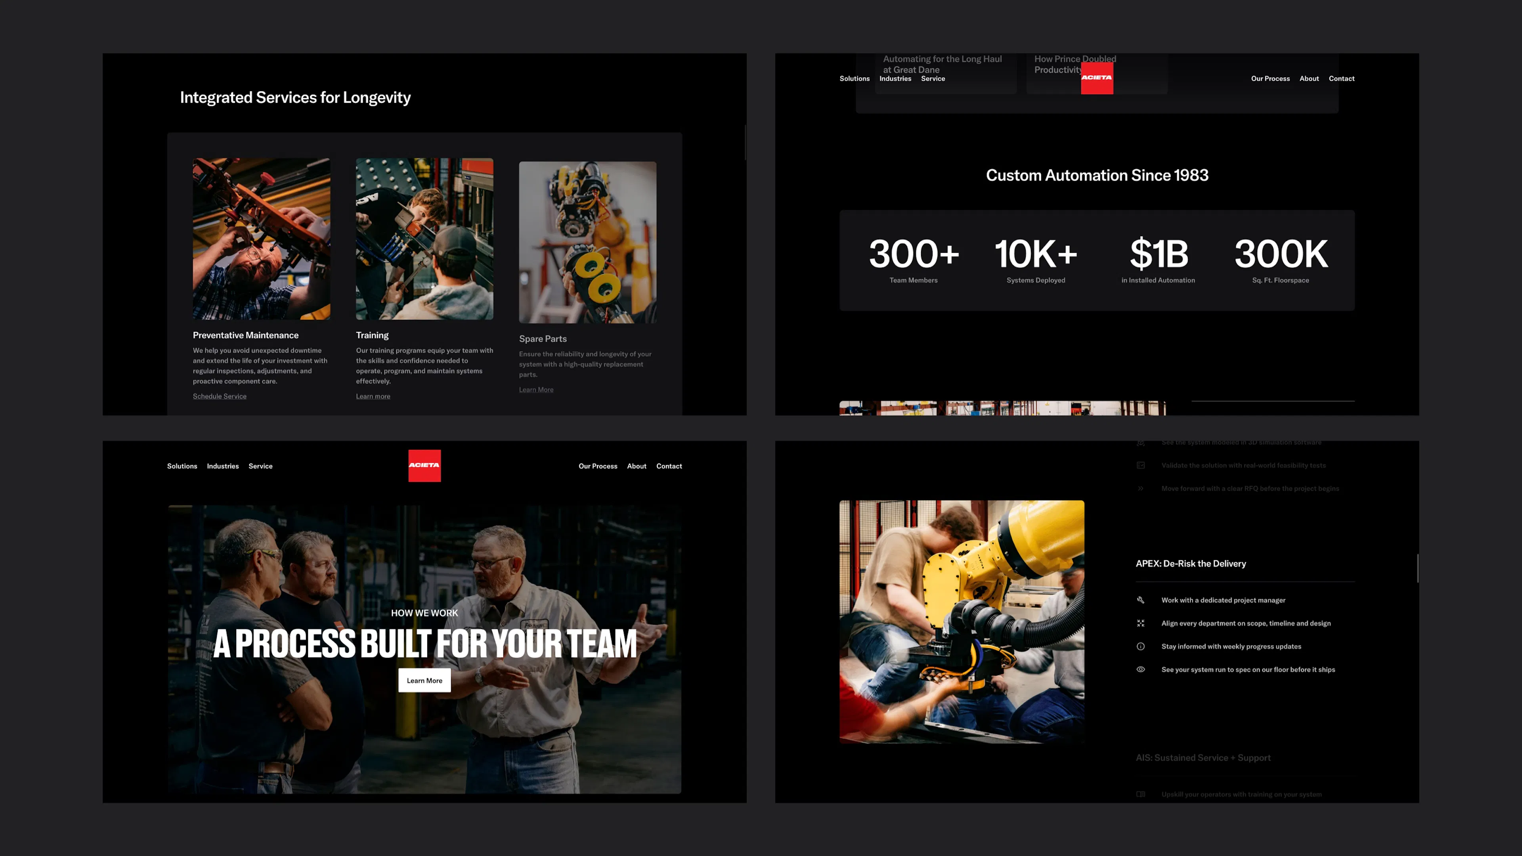Open the Training card photo

point(424,239)
